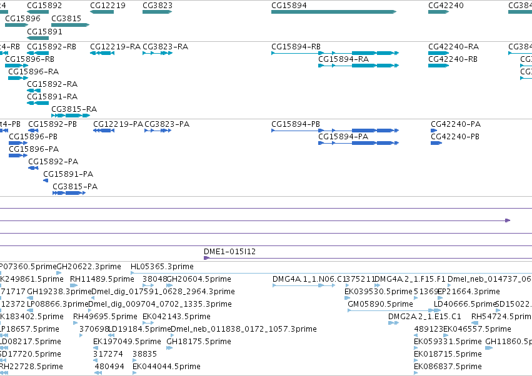Open EST HL05365.3prime
Viewport: 532px width, 376px height.
click(162, 267)
